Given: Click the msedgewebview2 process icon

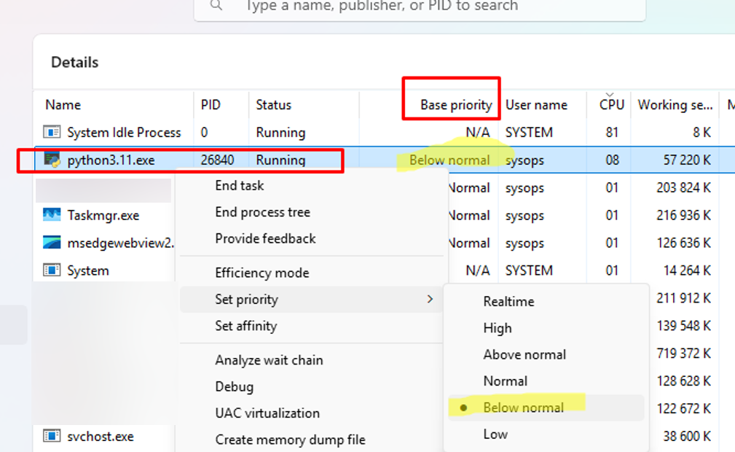Looking at the screenshot, I should point(52,242).
